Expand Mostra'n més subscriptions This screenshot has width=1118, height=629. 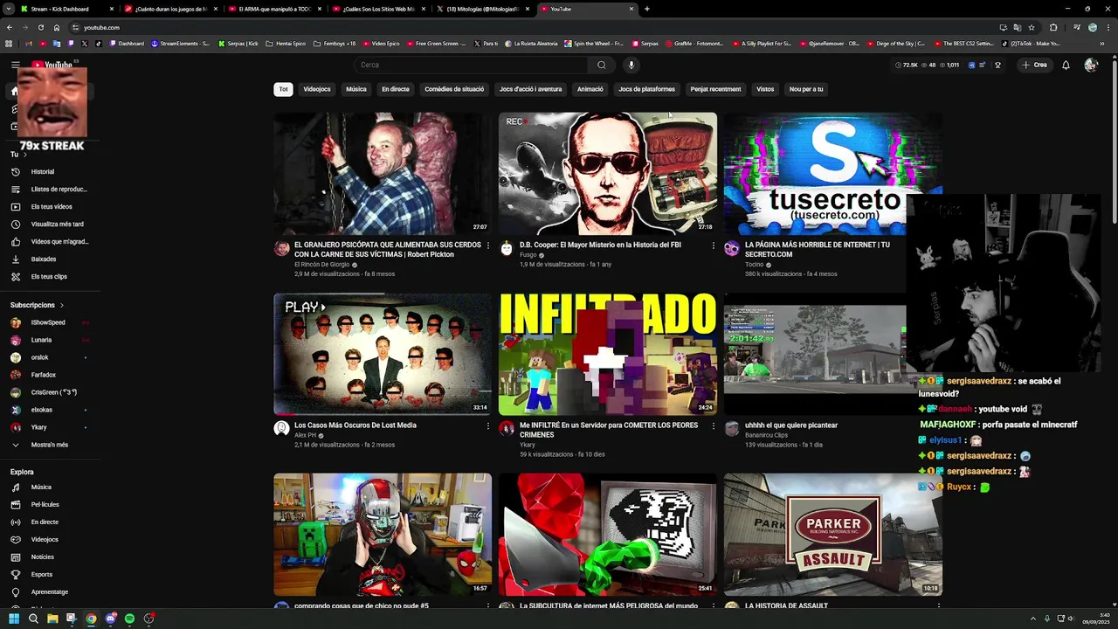(51, 445)
